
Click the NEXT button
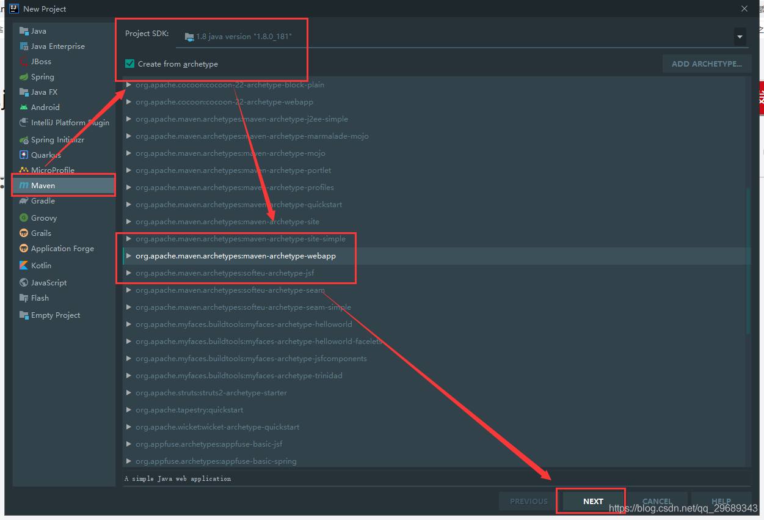(592, 501)
